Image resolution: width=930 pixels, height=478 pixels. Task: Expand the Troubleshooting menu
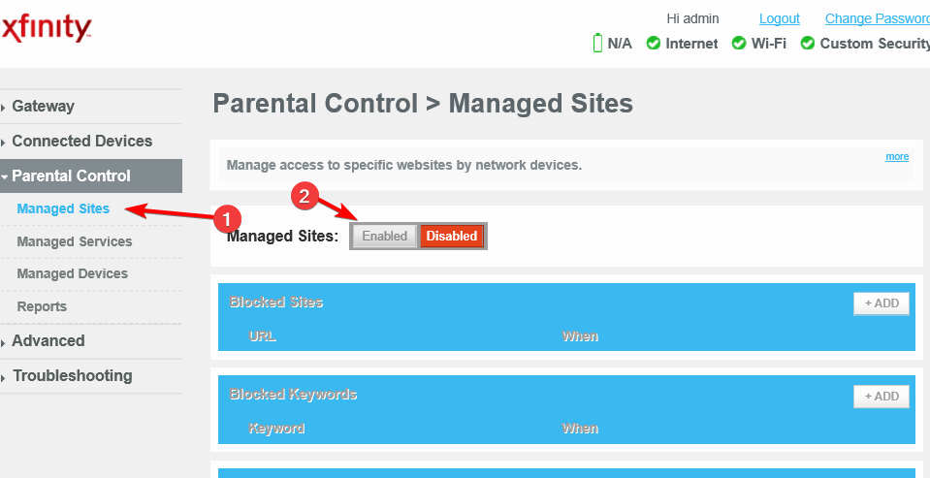[x=72, y=376]
